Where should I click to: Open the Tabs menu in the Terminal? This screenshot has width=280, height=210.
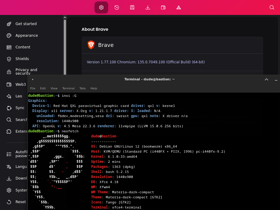click(x=82, y=88)
